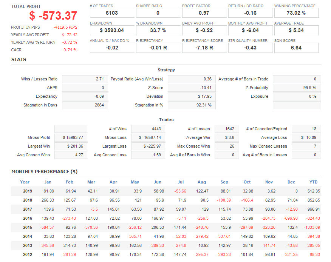Select the # of Wins field 4443
Viewport: 331px width, 262px height.
click(x=148, y=129)
